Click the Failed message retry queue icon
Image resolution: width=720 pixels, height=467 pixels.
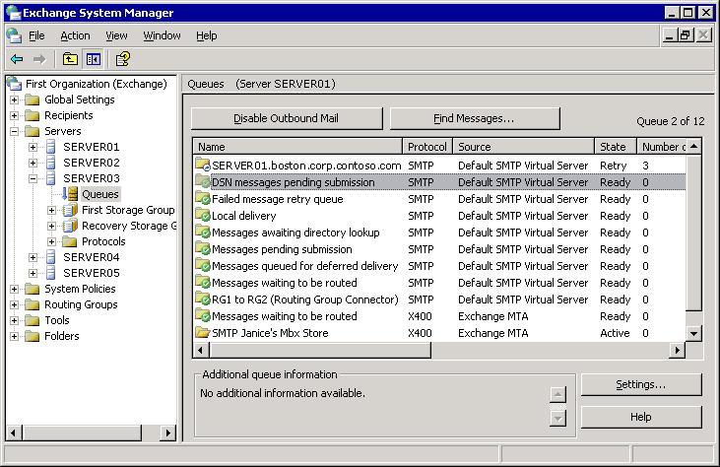coord(203,198)
